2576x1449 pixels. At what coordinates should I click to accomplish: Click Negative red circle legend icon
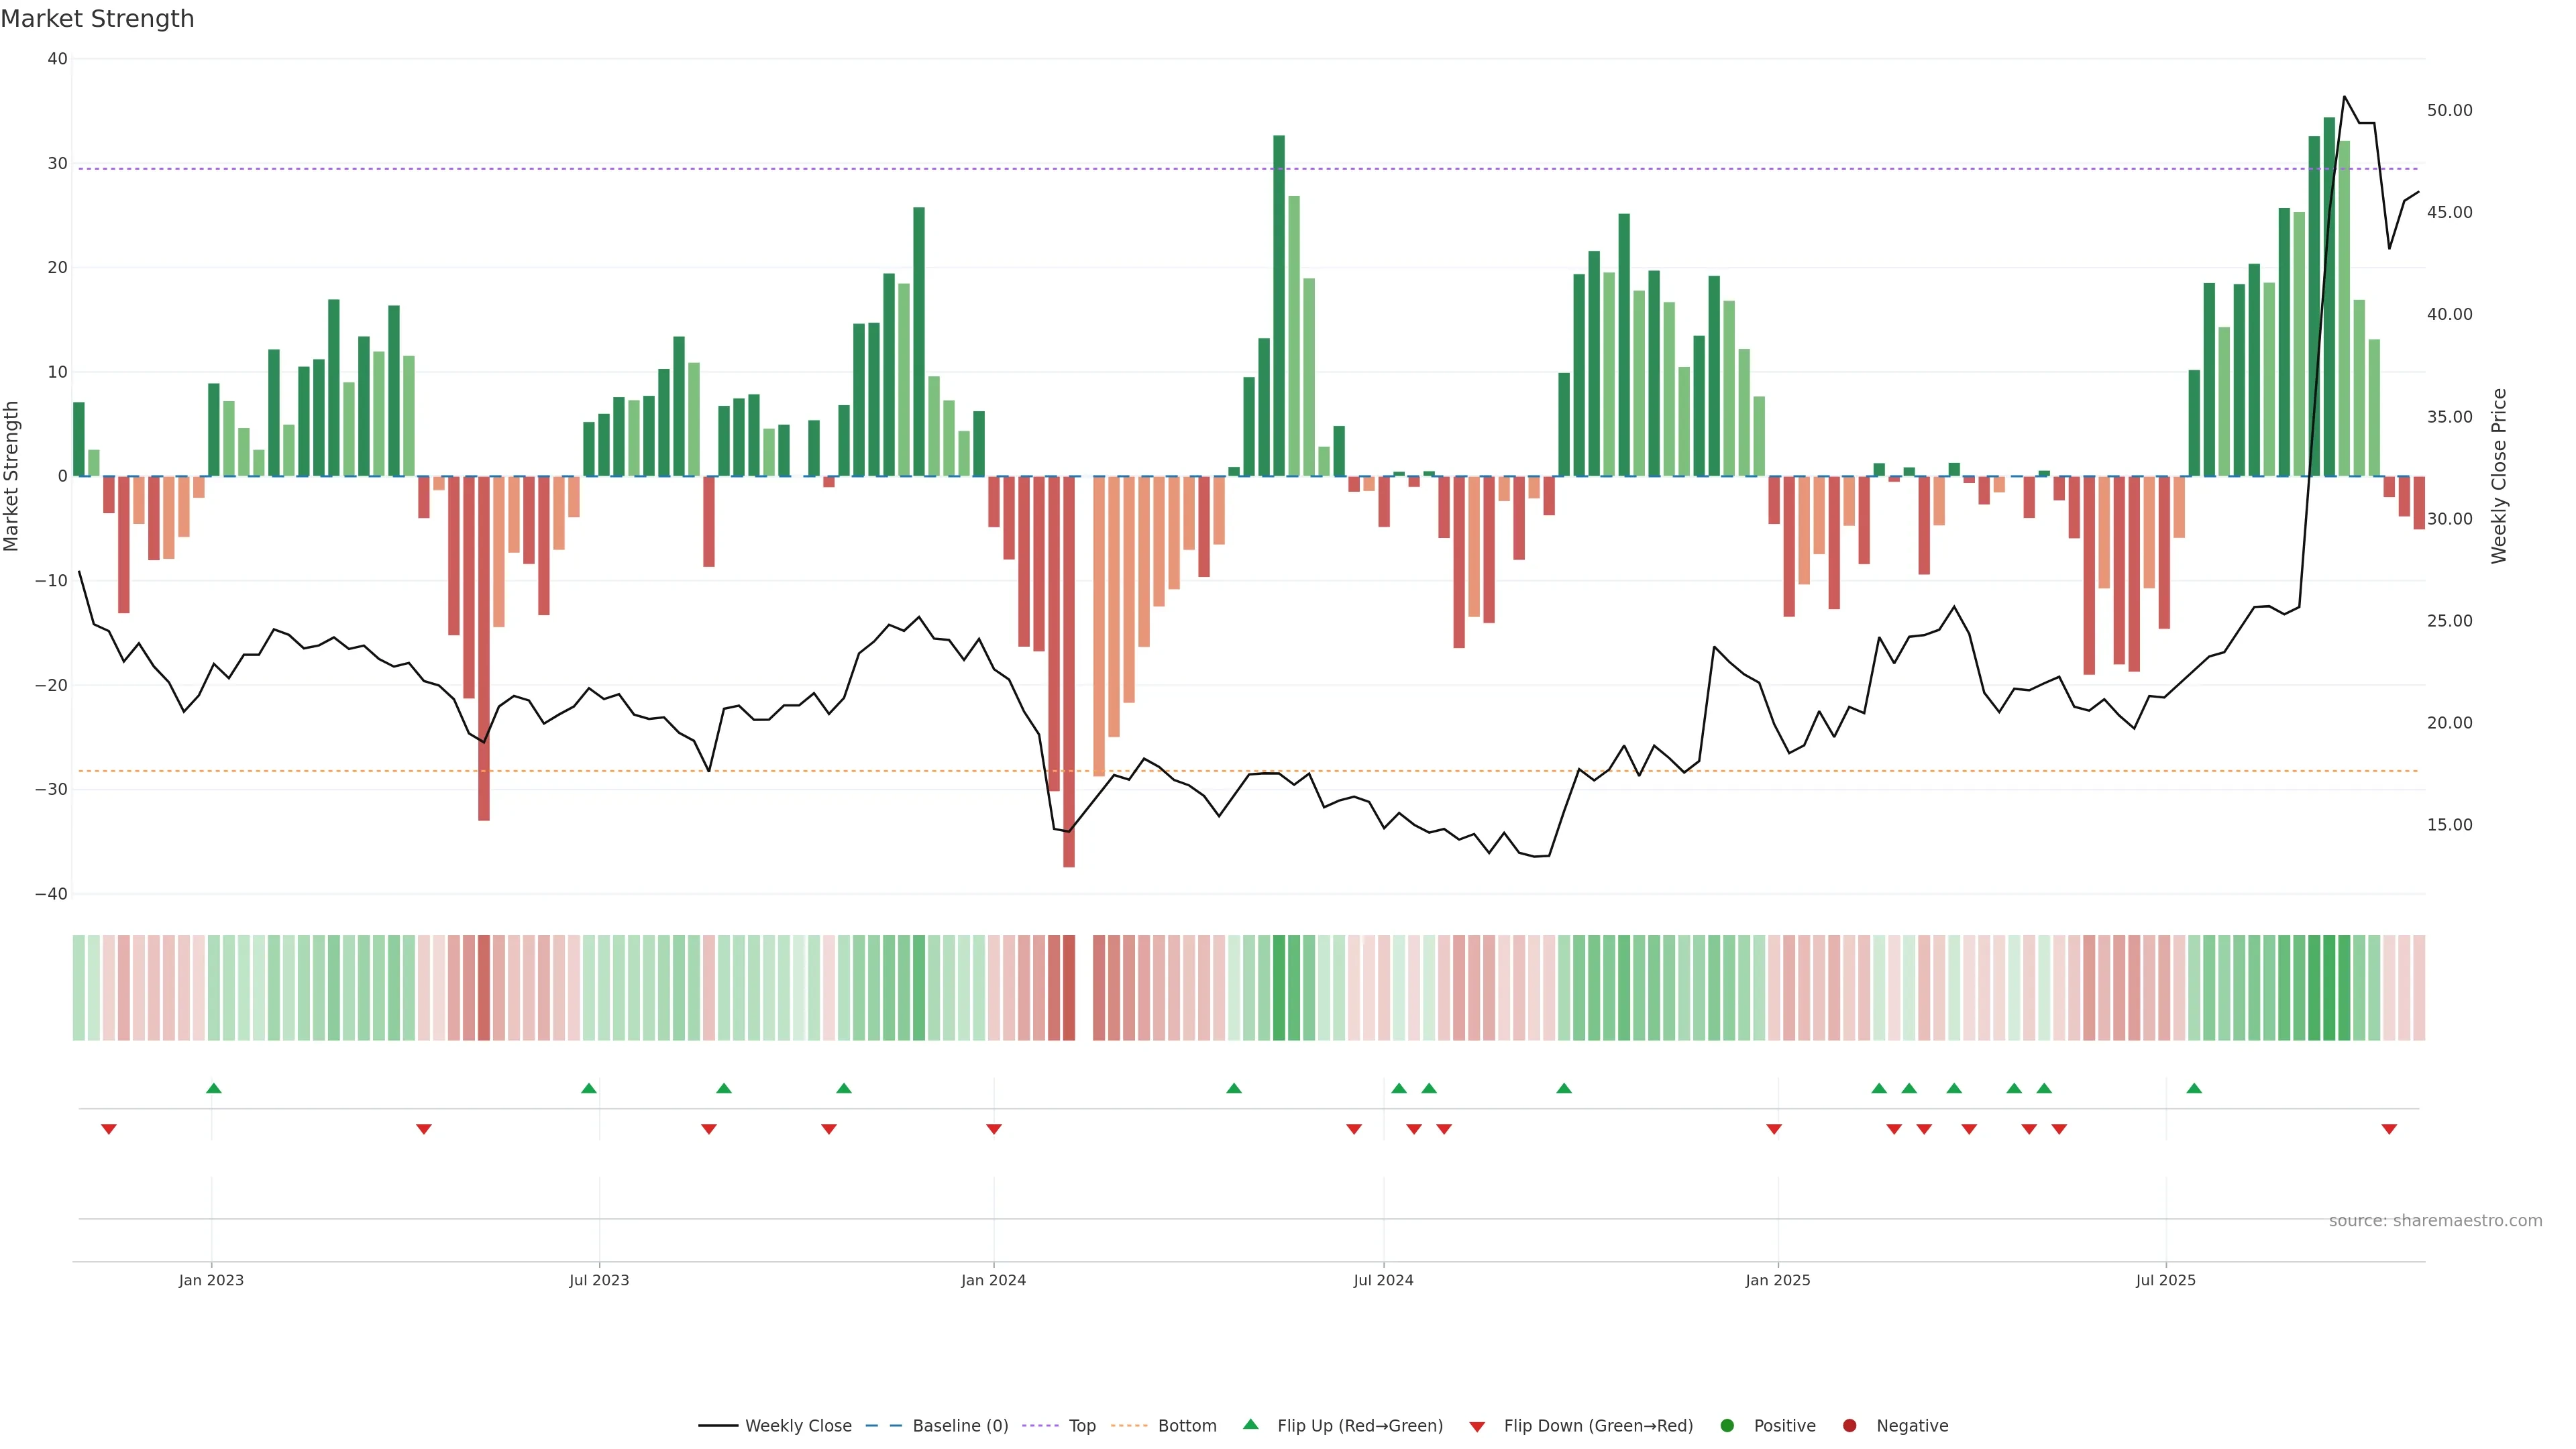coord(1849,1426)
